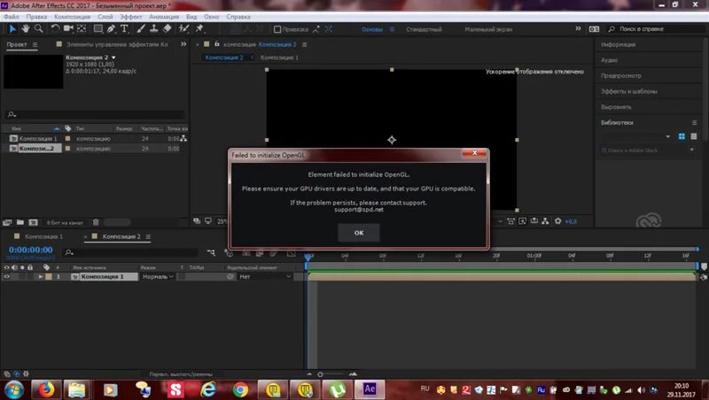
Task: Switch Libraries to grid view
Action: click(x=682, y=136)
